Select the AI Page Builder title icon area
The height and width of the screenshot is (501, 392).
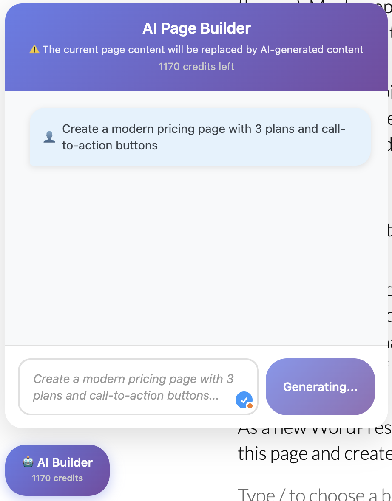(196, 28)
